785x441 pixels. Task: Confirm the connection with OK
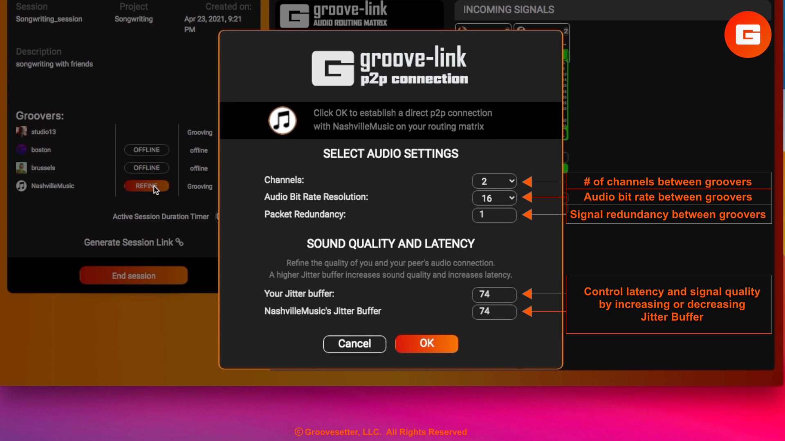click(x=426, y=343)
